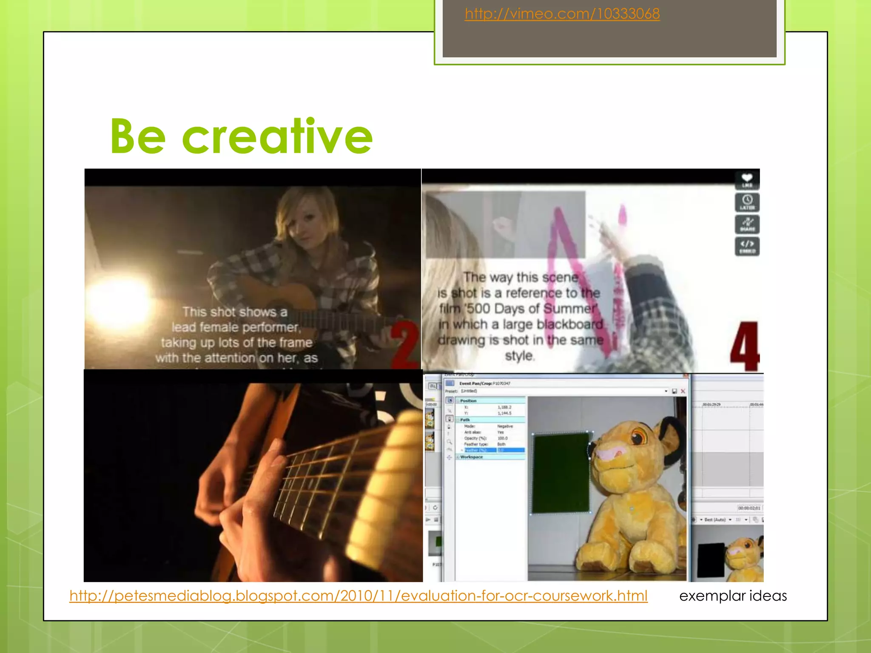Expand the Workspace section

coord(458,457)
